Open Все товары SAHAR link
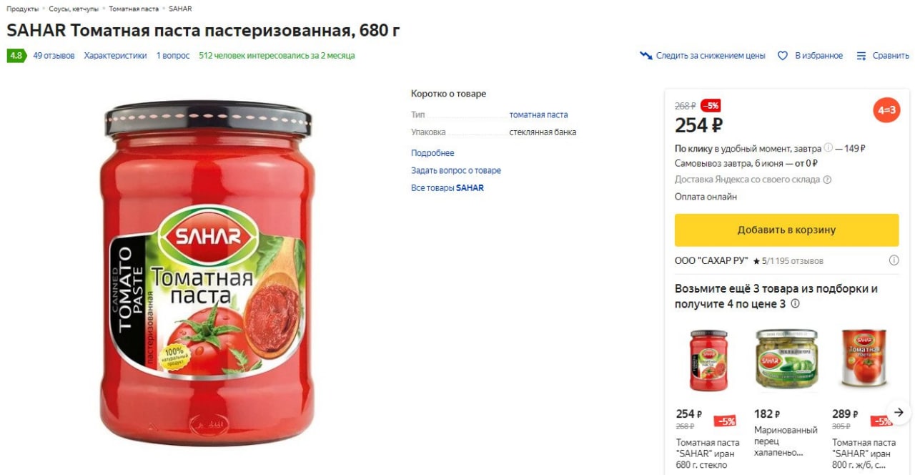Image resolution: width=915 pixels, height=475 pixels. (447, 188)
